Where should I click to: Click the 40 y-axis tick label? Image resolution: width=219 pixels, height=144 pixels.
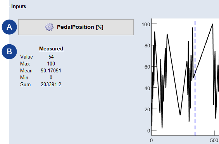[147, 88]
